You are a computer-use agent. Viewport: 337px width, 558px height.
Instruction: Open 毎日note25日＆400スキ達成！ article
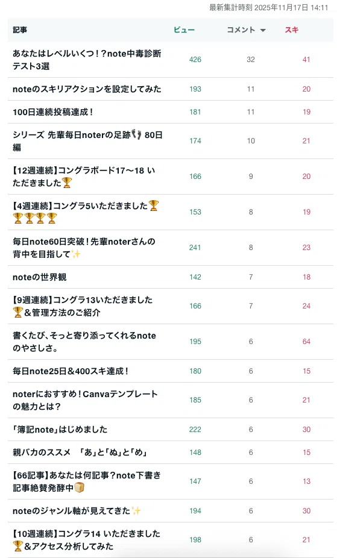pos(71,371)
